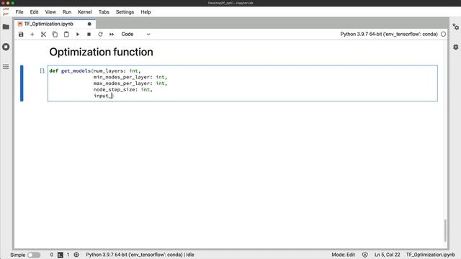This screenshot has width=461, height=259.
Task: Open the Edit menu
Action: coord(34,12)
